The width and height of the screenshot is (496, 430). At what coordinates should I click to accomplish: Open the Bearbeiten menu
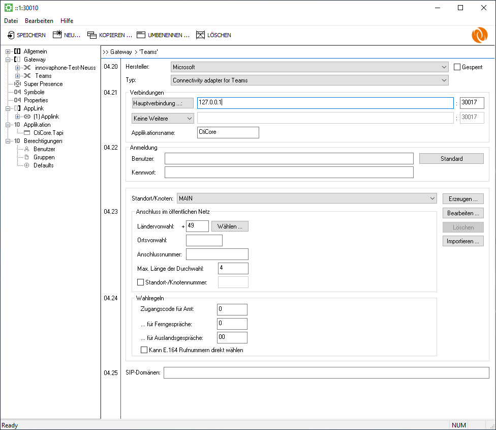39,21
